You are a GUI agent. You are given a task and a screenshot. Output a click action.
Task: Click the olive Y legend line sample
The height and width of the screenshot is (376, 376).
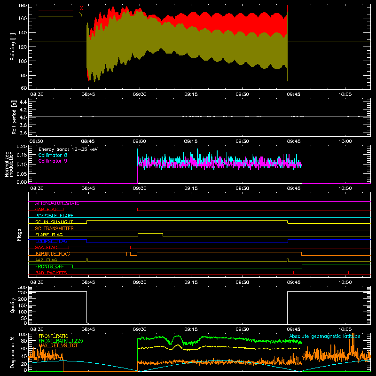(56, 16)
